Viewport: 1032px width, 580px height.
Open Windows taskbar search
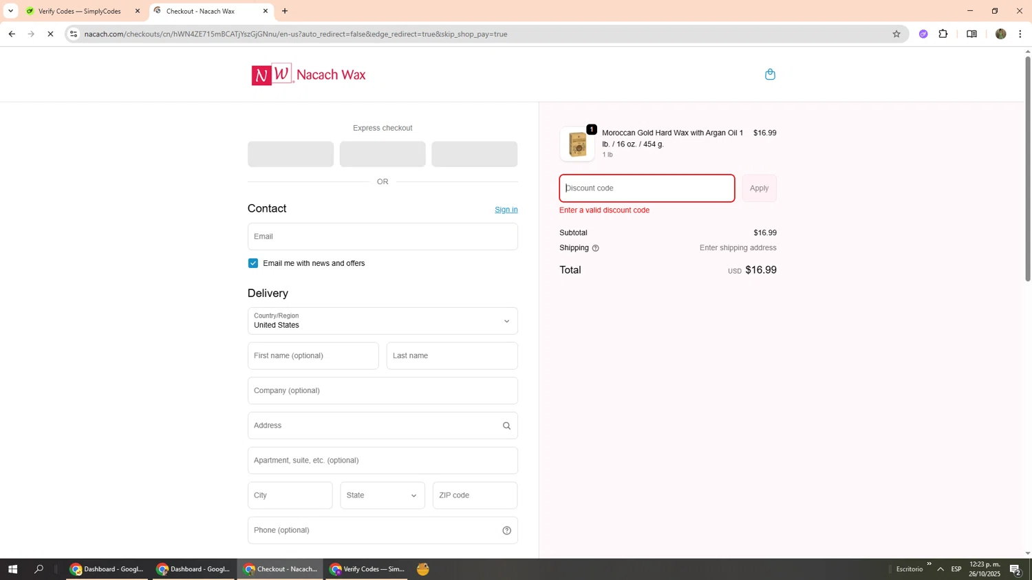pos(39,569)
